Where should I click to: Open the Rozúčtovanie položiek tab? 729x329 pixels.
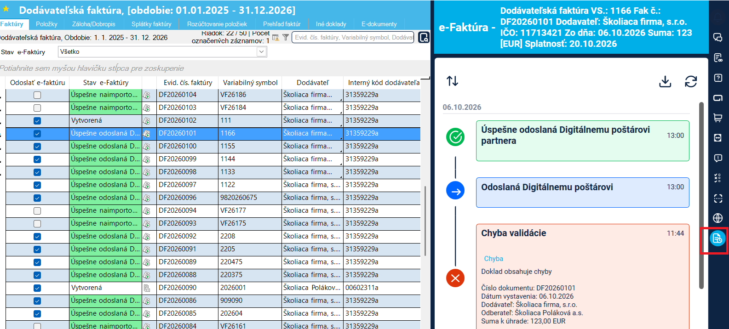[x=217, y=24]
